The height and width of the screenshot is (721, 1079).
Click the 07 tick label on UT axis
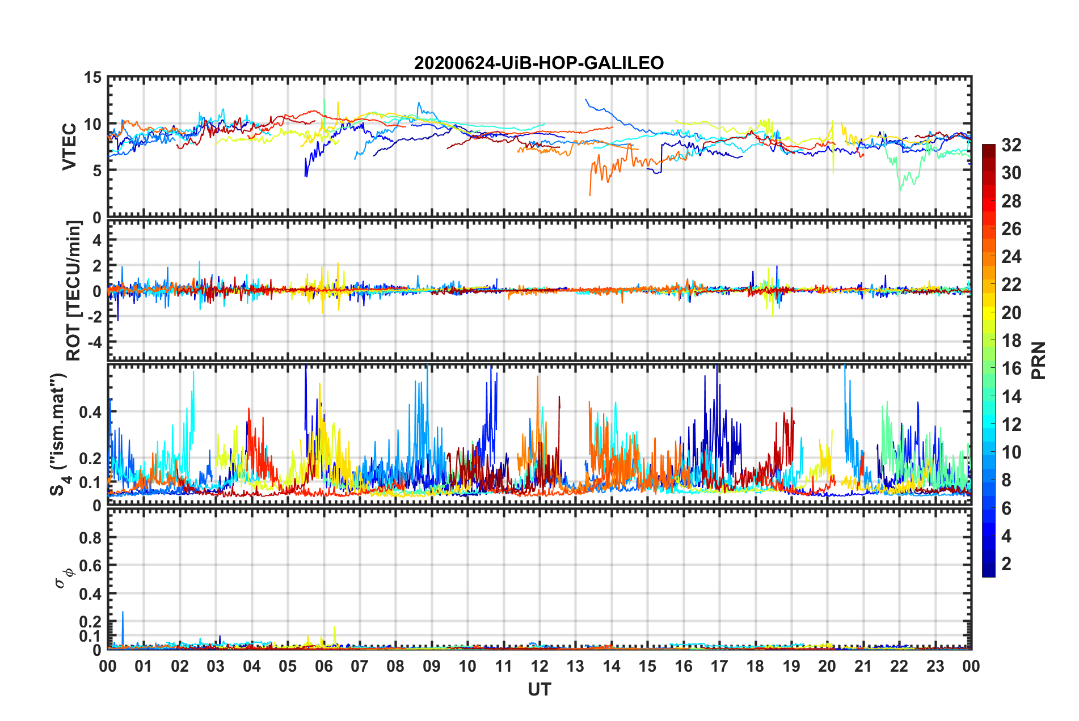click(360, 666)
